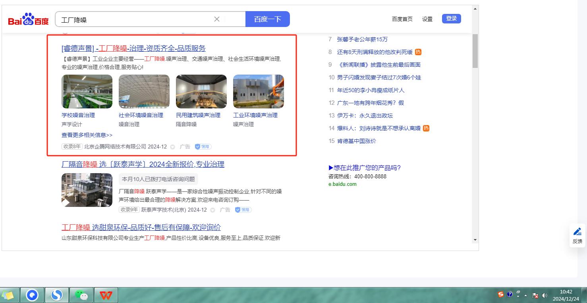Click the Baidu logo
The image size is (587, 303).
click(x=28, y=19)
